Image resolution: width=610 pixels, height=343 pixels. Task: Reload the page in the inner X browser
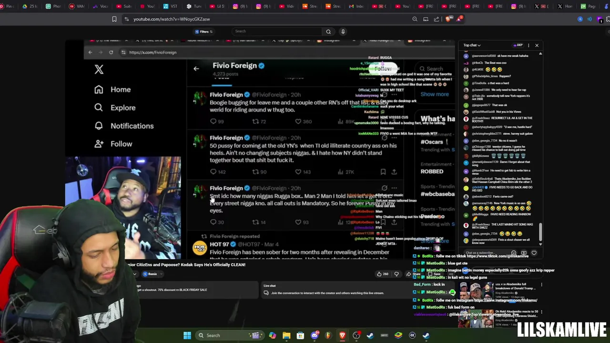(111, 52)
